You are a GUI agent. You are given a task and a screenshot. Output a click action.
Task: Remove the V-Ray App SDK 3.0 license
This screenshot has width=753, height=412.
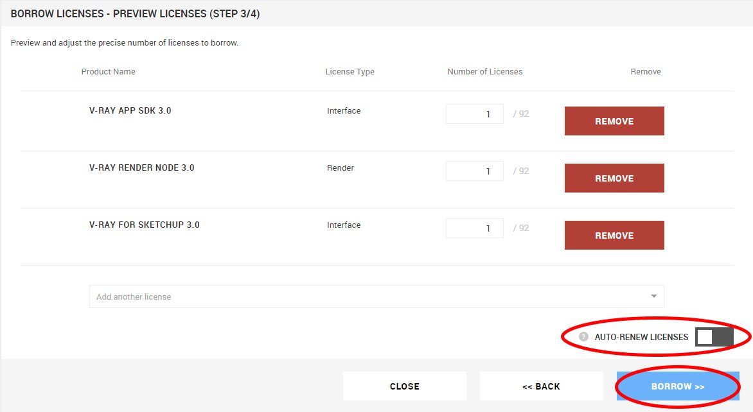614,121
